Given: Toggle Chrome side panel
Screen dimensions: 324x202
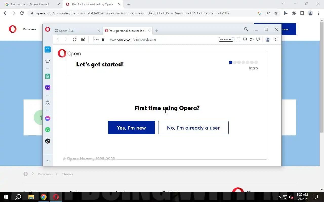Looking at the screenshot, I should point(302,13).
